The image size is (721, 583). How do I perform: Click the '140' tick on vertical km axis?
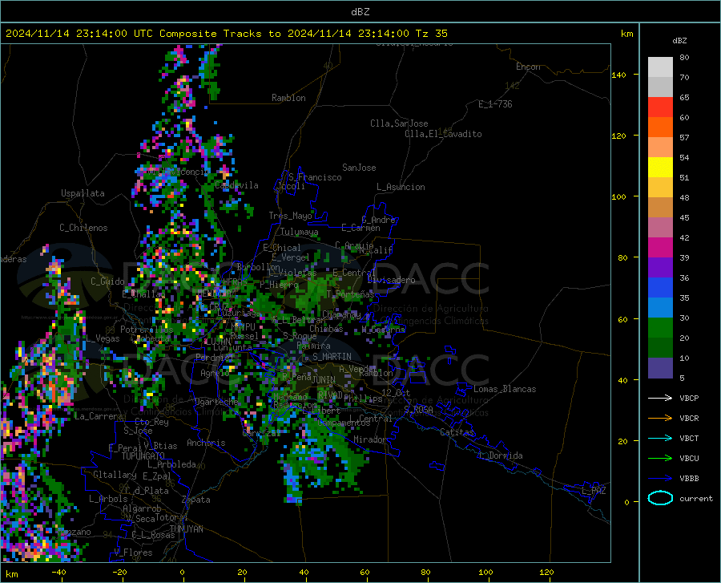[618, 75]
